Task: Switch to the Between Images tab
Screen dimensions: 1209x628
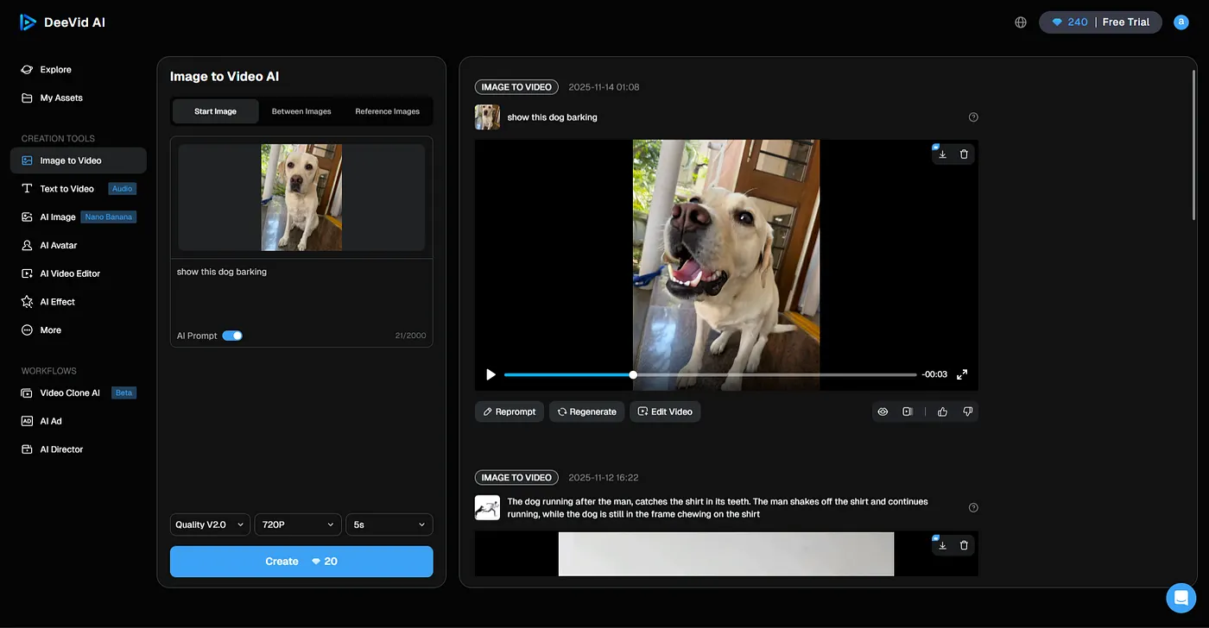Action: click(x=301, y=111)
